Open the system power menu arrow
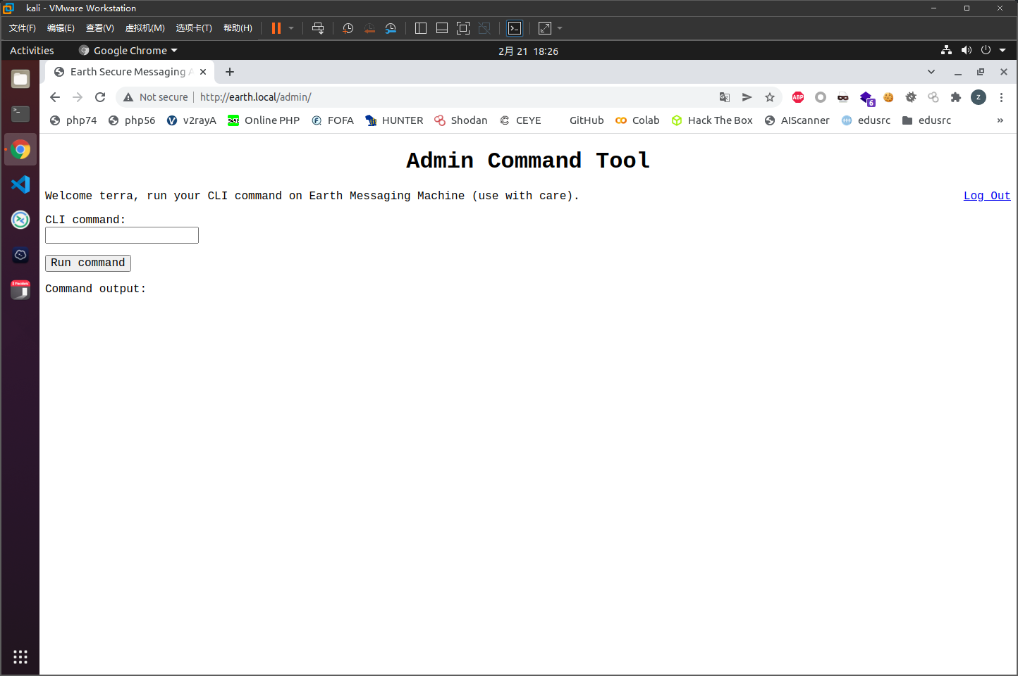Viewport: 1018px width, 676px height. tap(1002, 50)
